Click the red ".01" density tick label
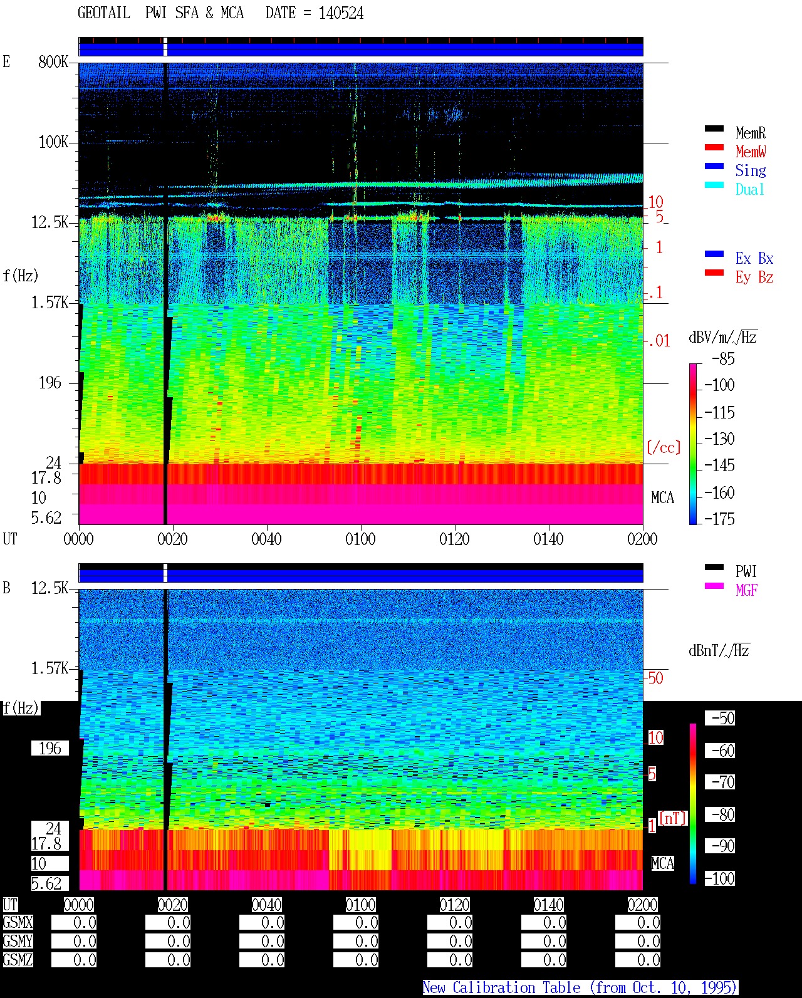Viewport: 802px width, 998px height. coord(659,341)
